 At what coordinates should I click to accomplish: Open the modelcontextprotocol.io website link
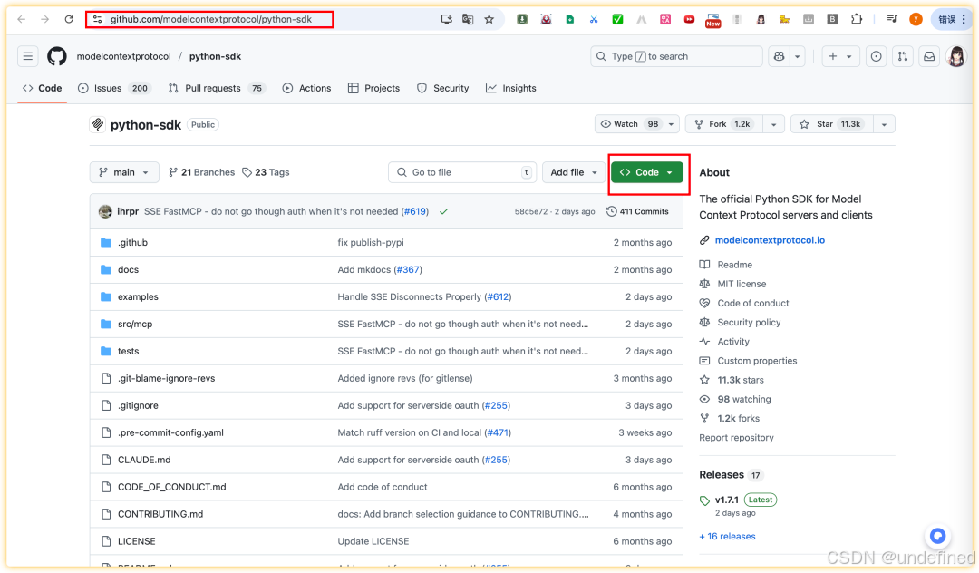tap(770, 240)
